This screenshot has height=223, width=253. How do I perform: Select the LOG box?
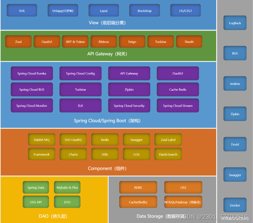pos(136,154)
